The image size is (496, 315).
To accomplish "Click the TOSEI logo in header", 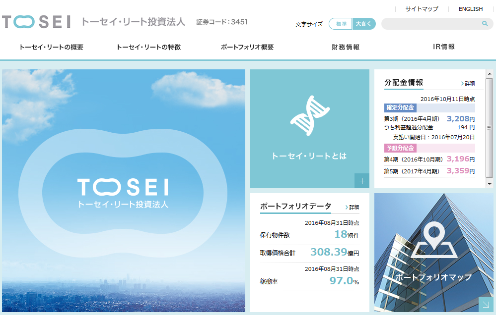I will coord(36,22).
